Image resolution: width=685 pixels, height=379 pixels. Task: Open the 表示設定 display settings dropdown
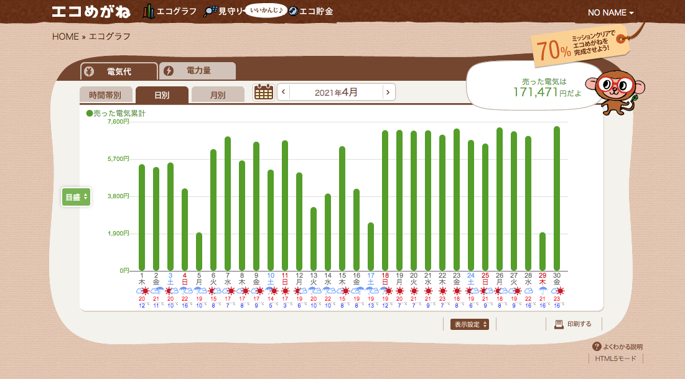470,324
